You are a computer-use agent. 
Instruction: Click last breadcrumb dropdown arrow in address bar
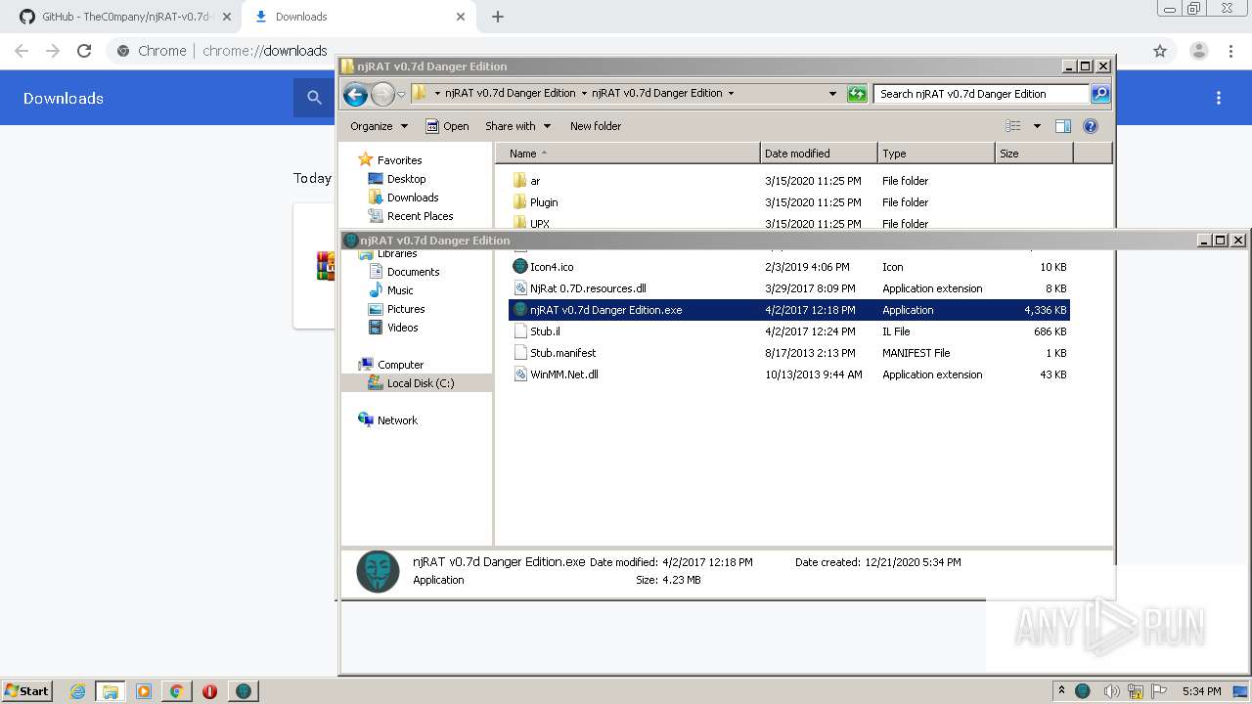(731, 94)
